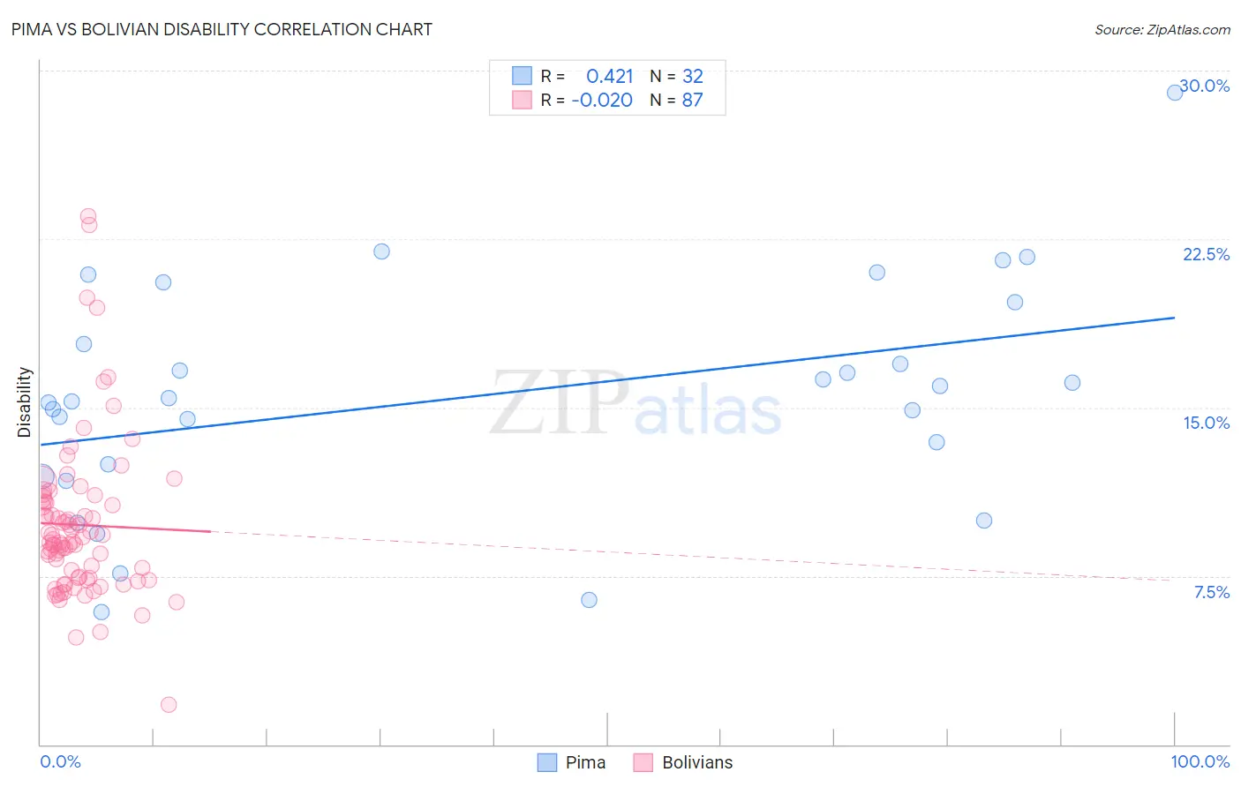This screenshot has height=787, width=1241.
Task: Click the chart title text
Action: tap(222, 29)
